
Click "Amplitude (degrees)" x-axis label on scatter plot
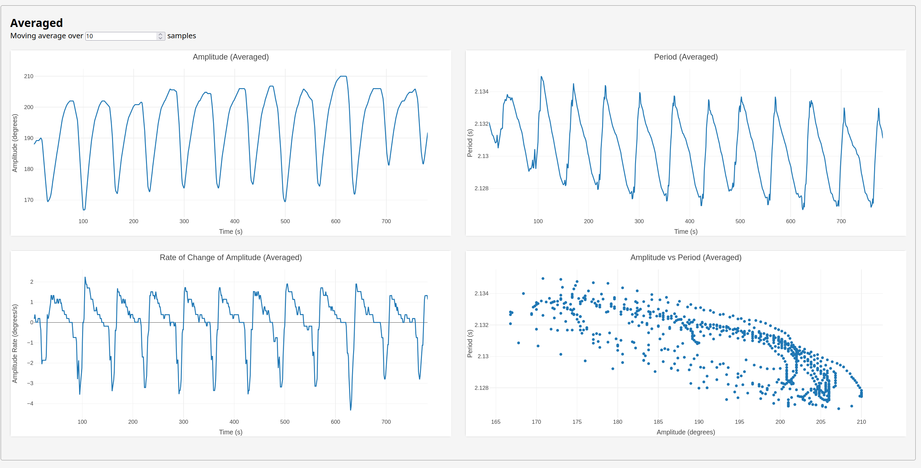tap(685, 432)
